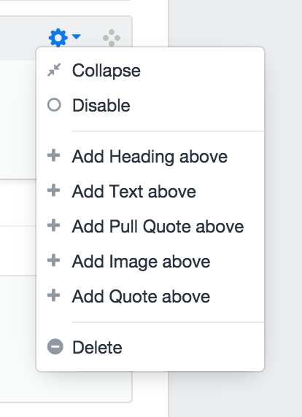The image size is (302, 417).
Task: Click the minus circle Delete icon
Action: tap(55, 347)
